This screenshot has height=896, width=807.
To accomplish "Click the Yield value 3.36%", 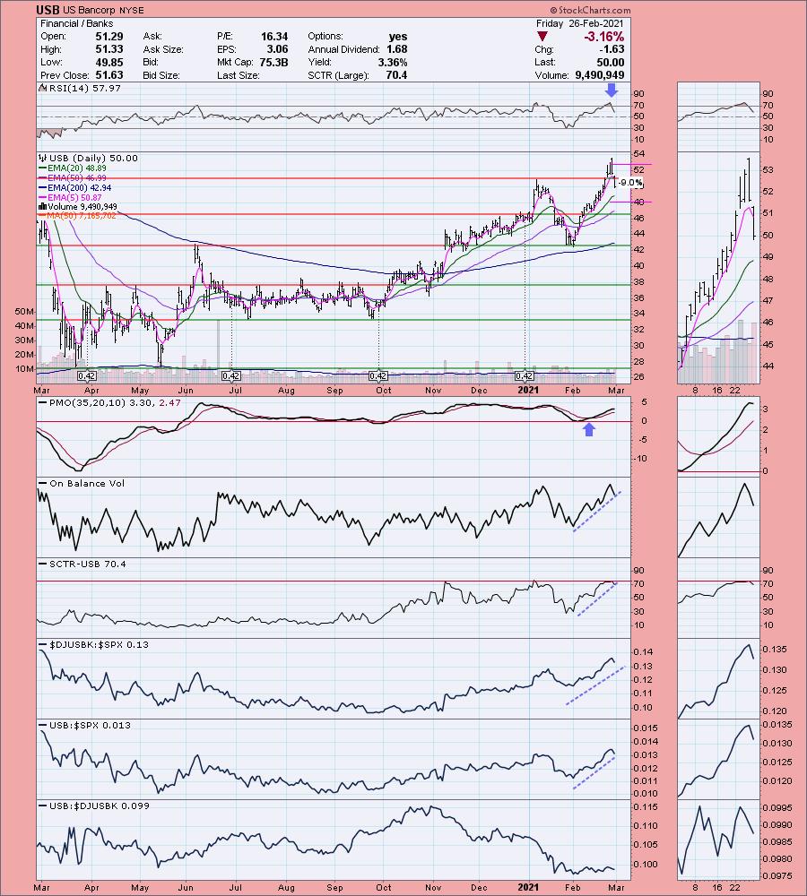I will (x=393, y=63).
